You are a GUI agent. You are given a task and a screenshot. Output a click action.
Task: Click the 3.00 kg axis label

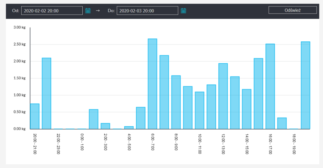point(20,27)
